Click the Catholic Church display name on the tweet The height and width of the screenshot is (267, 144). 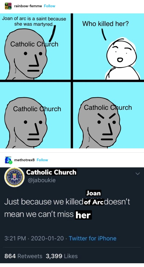[x=51, y=172]
